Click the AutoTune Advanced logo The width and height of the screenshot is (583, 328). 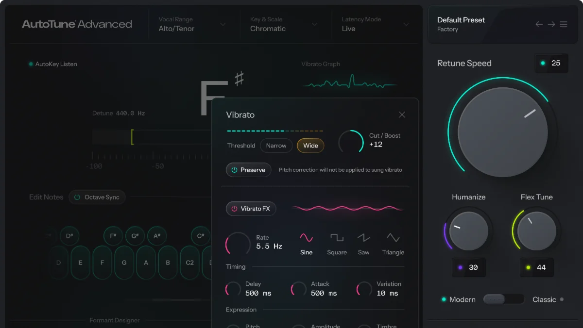coord(77,24)
